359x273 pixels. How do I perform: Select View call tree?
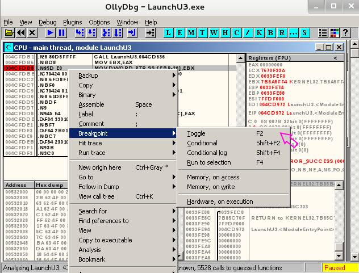123,196
